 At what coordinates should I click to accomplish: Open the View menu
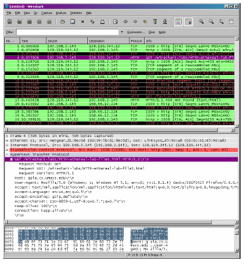click(27, 13)
